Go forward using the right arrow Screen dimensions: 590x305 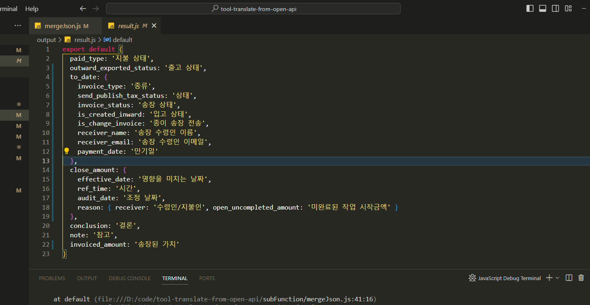point(96,9)
